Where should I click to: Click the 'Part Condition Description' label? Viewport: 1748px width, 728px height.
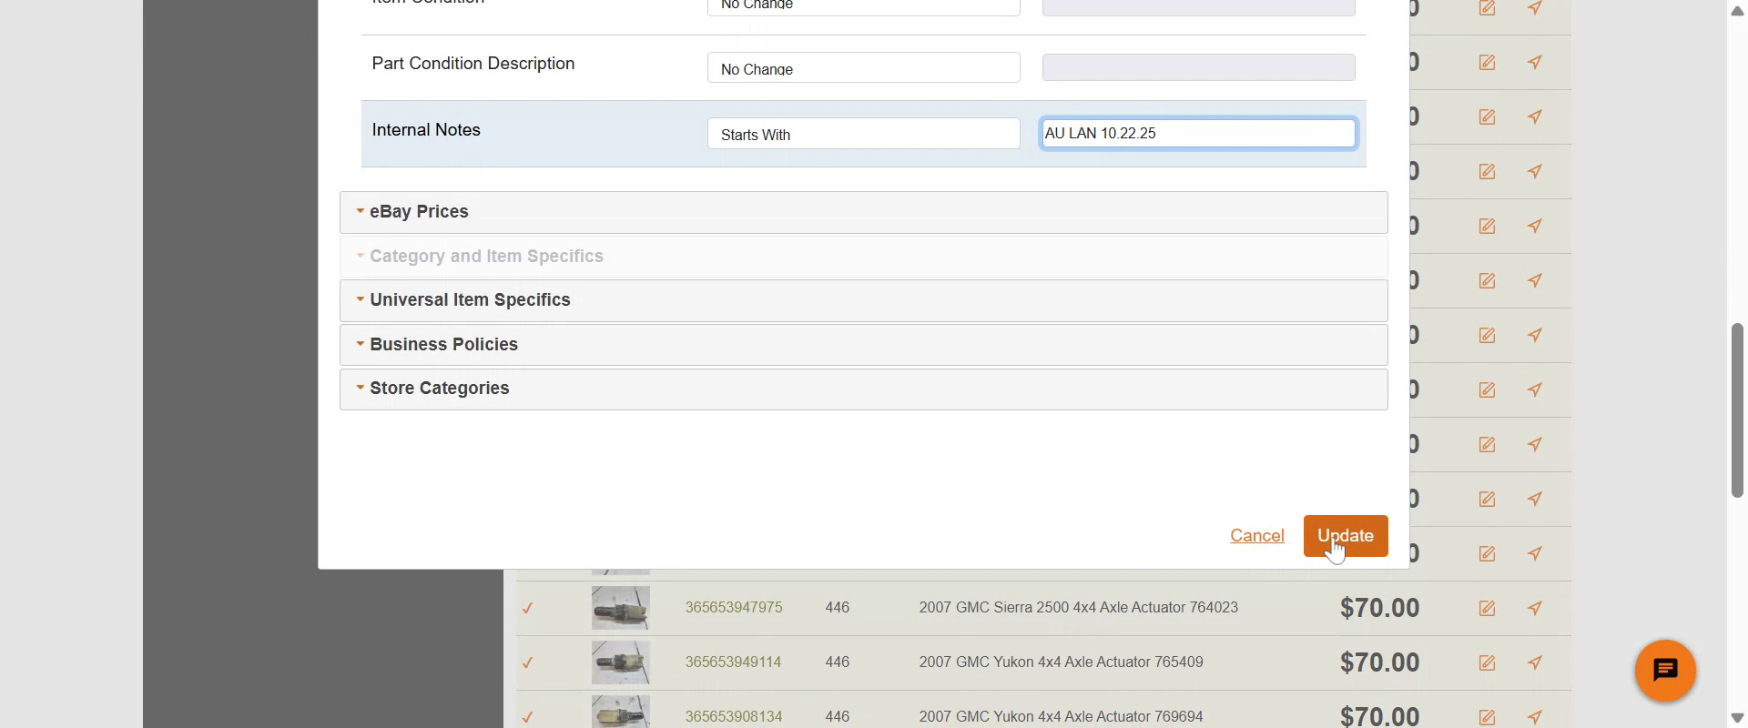[473, 64]
